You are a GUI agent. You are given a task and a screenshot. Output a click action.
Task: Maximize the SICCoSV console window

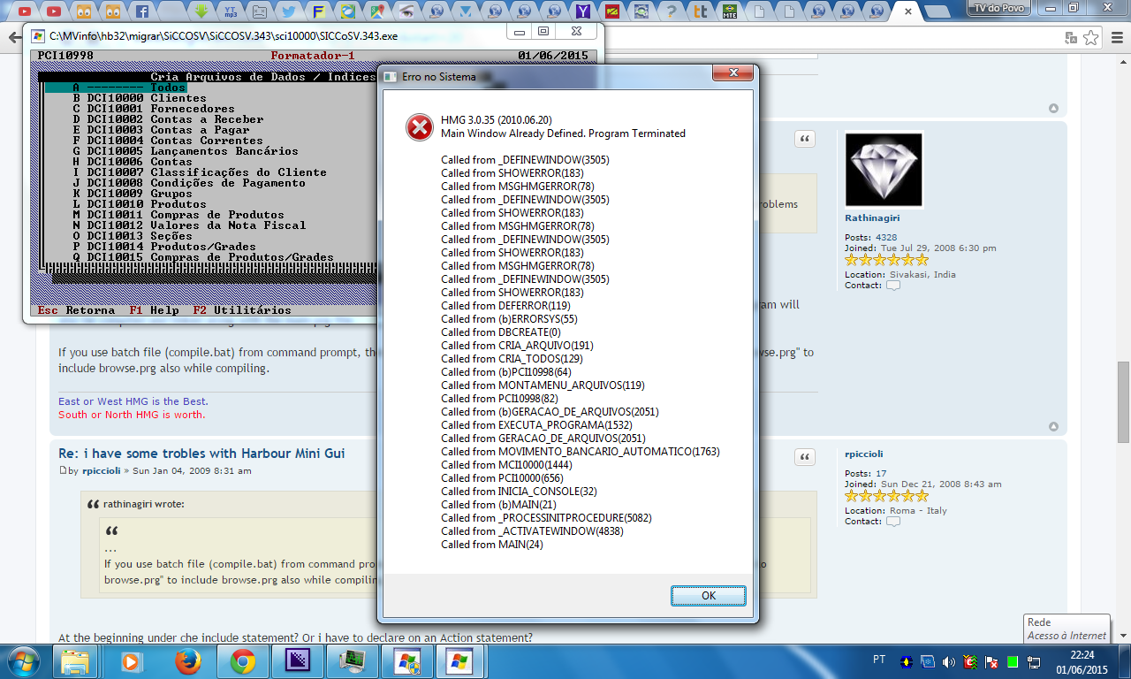(x=543, y=31)
